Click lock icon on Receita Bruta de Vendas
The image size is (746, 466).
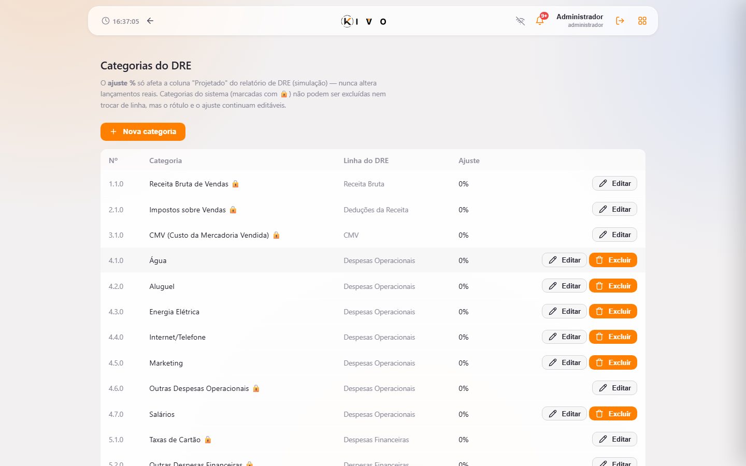coord(235,184)
